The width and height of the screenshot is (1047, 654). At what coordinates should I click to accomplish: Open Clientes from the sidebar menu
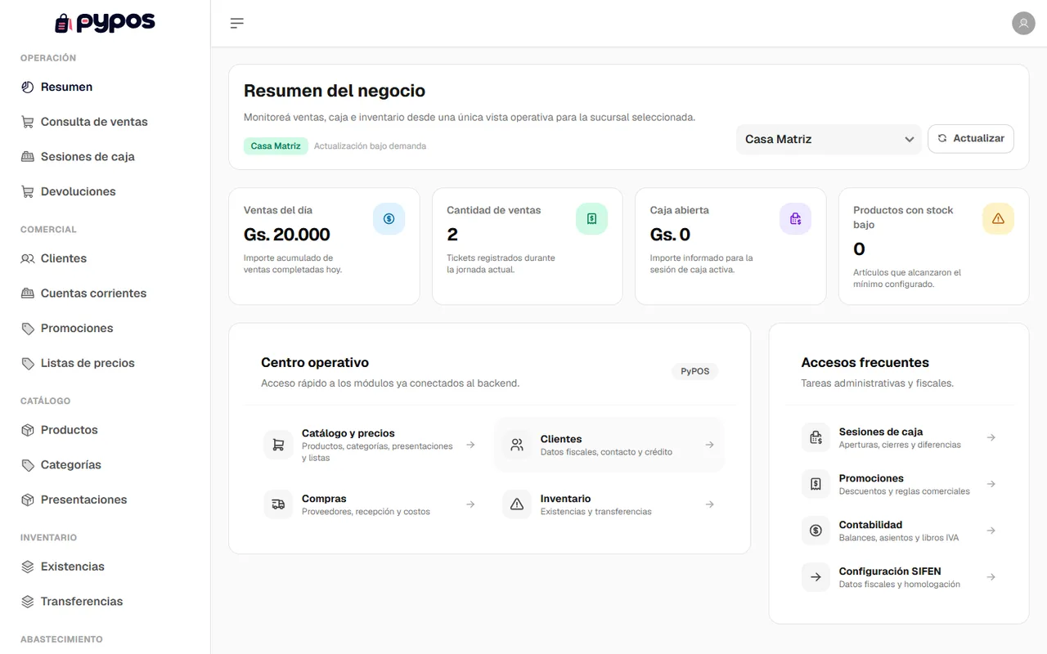point(105,258)
